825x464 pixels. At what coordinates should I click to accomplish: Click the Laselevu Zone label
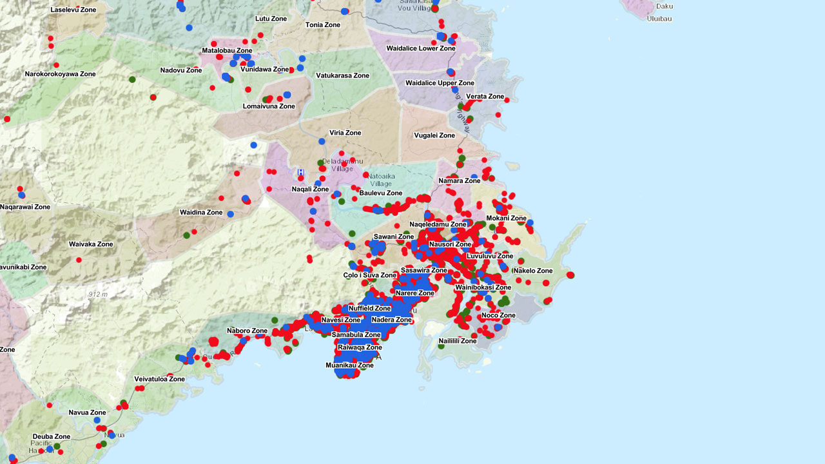(x=73, y=10)
